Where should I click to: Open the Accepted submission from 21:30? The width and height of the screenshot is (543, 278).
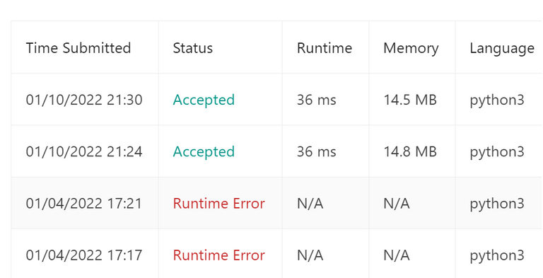click(204, 100)
